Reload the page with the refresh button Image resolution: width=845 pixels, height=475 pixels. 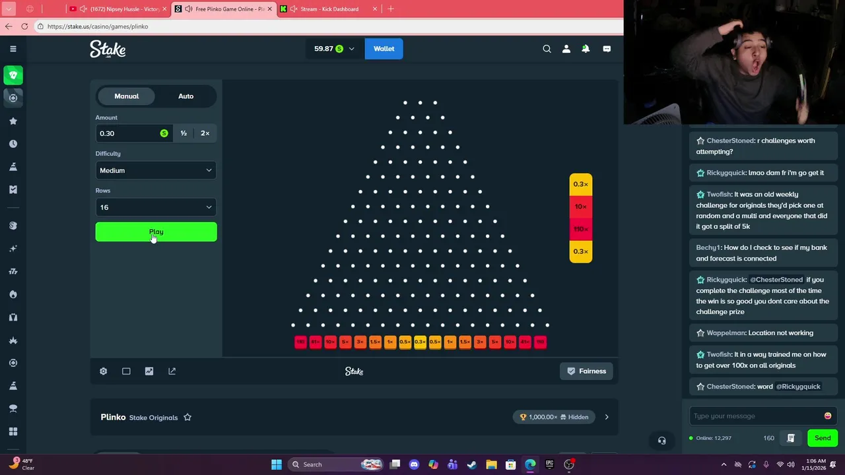coord(24,26)
